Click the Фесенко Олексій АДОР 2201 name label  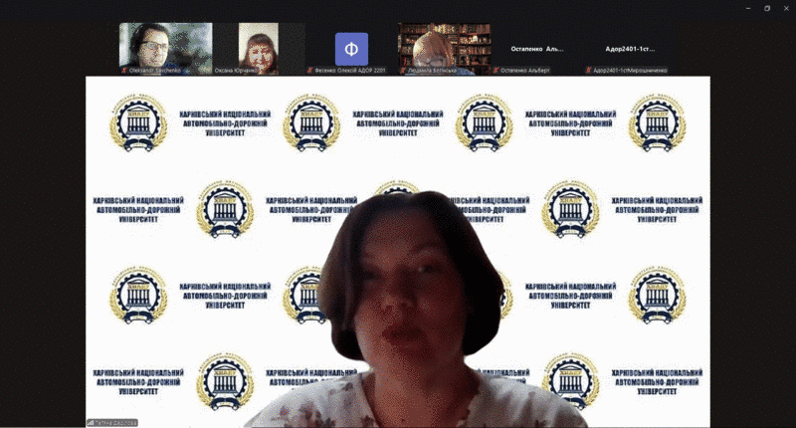[348, 71]
